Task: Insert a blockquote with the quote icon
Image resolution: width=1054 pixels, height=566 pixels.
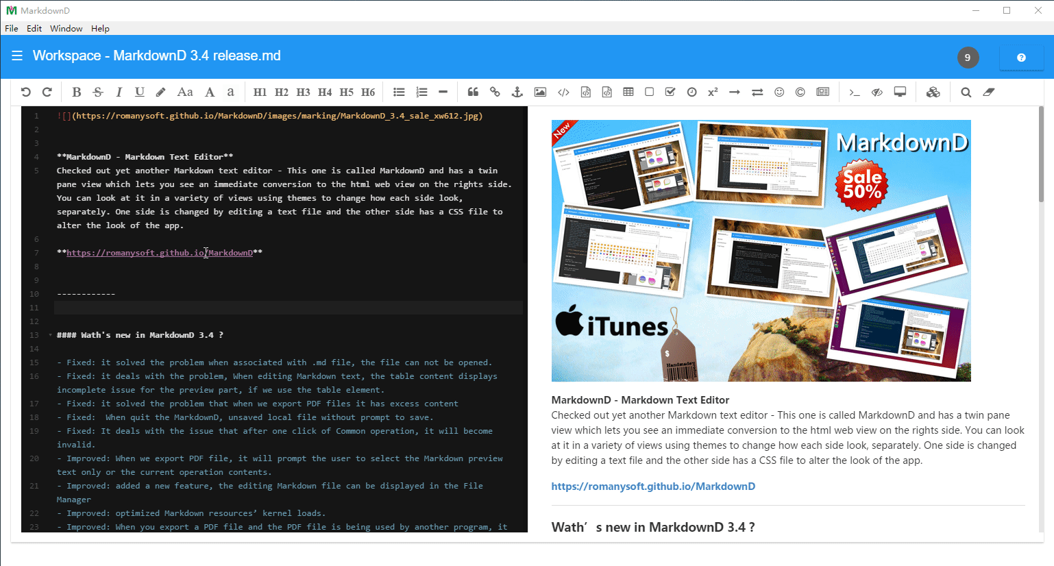Action: point(473,92)
